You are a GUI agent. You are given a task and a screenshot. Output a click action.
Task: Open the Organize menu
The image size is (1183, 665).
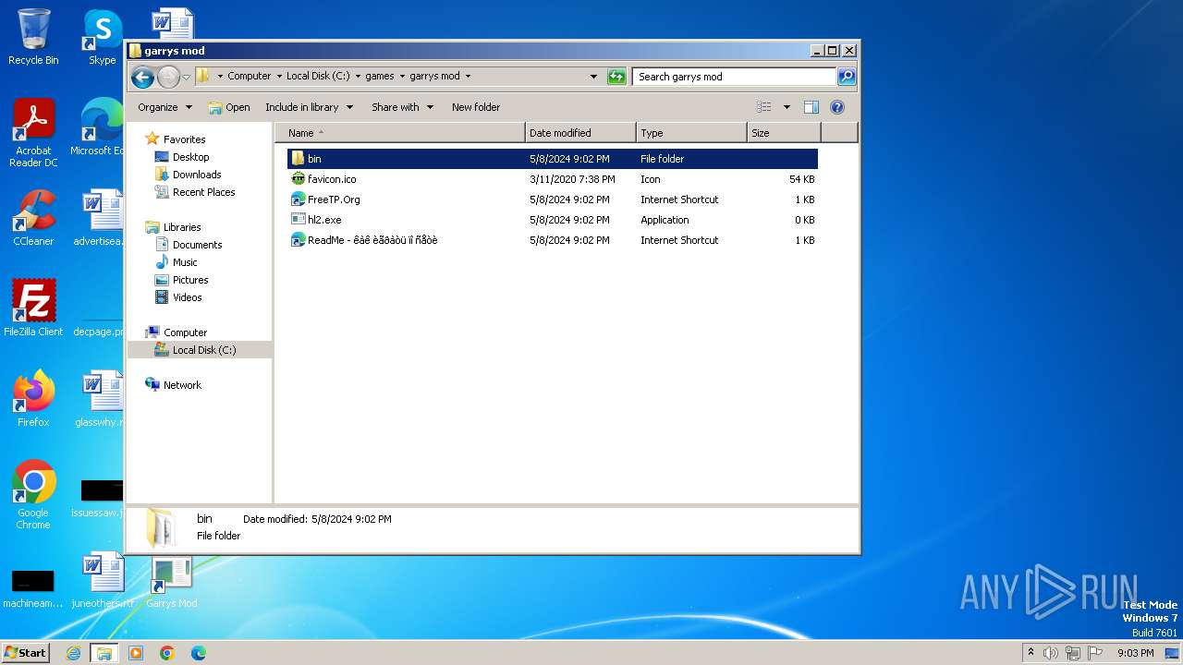165,107
